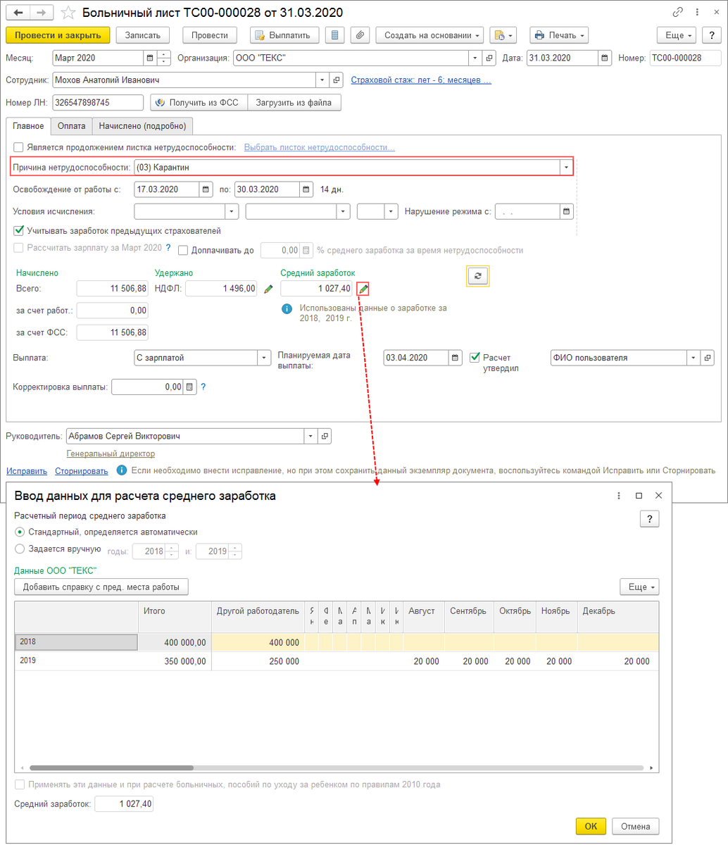Expand the Причина нетрудоспособности dropdown
Screen dimensions: 728x845
(x=566, y=168)
